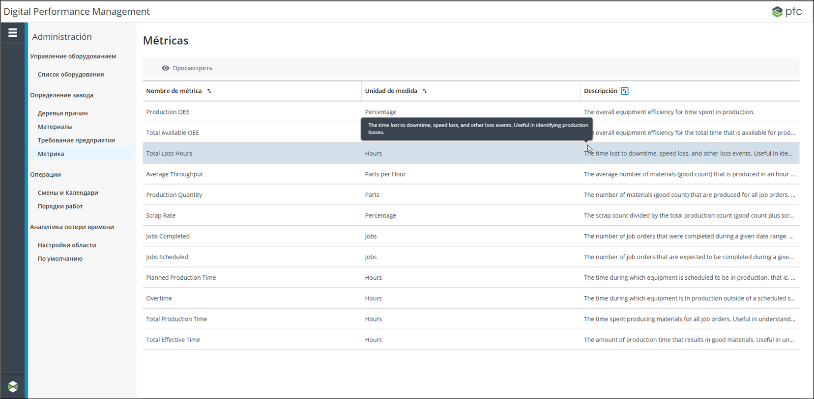Click Jobs unit in Jobs Completed row

click(371, 236)
